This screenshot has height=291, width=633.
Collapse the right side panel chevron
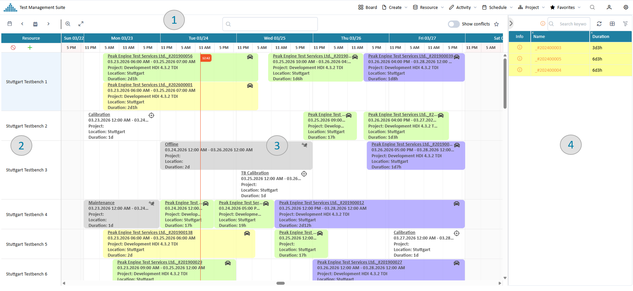[511, 23]
